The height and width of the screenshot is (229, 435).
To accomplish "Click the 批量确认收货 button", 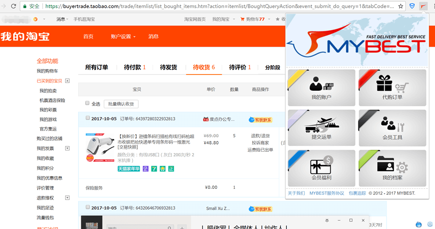I will click(121, 104).
